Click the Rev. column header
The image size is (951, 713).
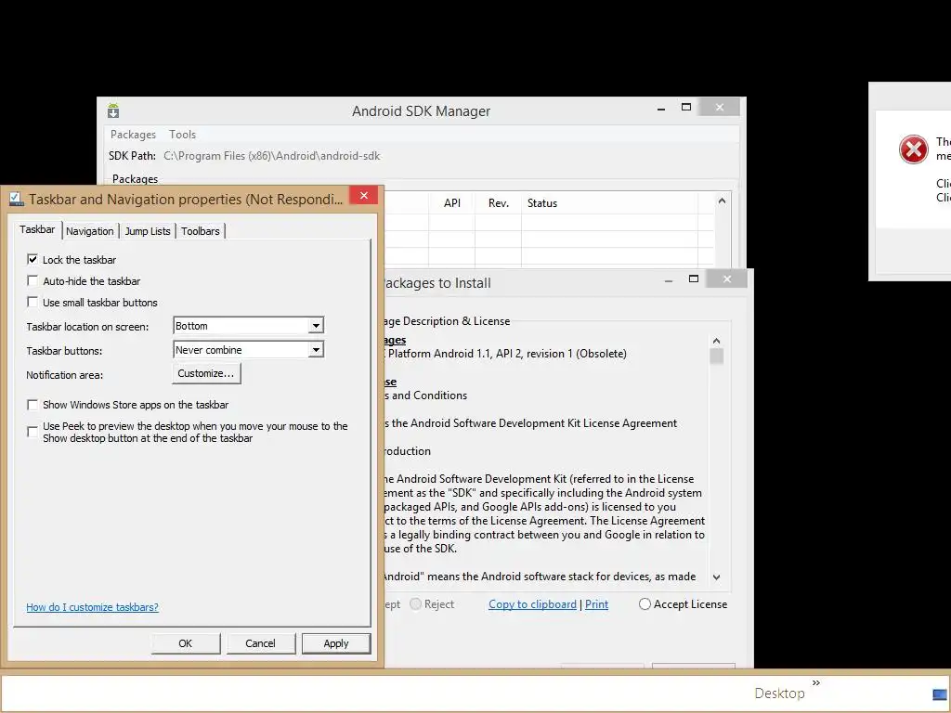(x=499, y=203)
